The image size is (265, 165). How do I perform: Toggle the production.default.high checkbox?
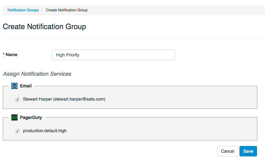coord(18,131)
